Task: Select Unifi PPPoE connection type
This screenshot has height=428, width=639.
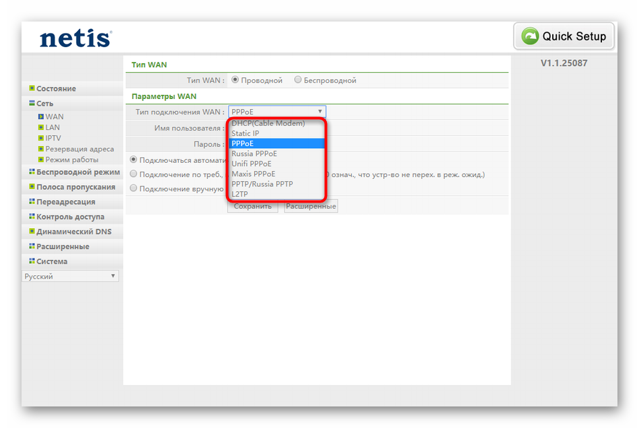Action: pyautogui.click(x=277, y=164)
